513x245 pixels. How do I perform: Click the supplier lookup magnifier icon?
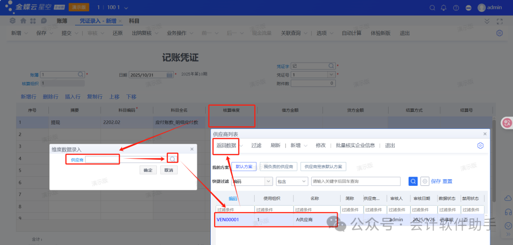click(x=172, y=159)
